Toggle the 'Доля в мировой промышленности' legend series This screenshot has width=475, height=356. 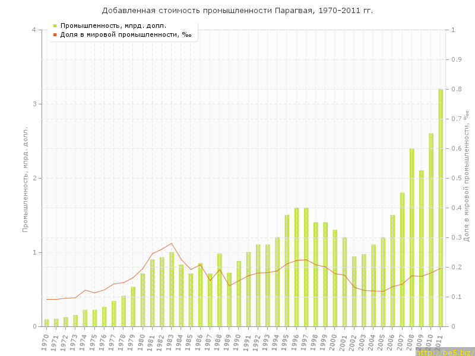(125, 34)
